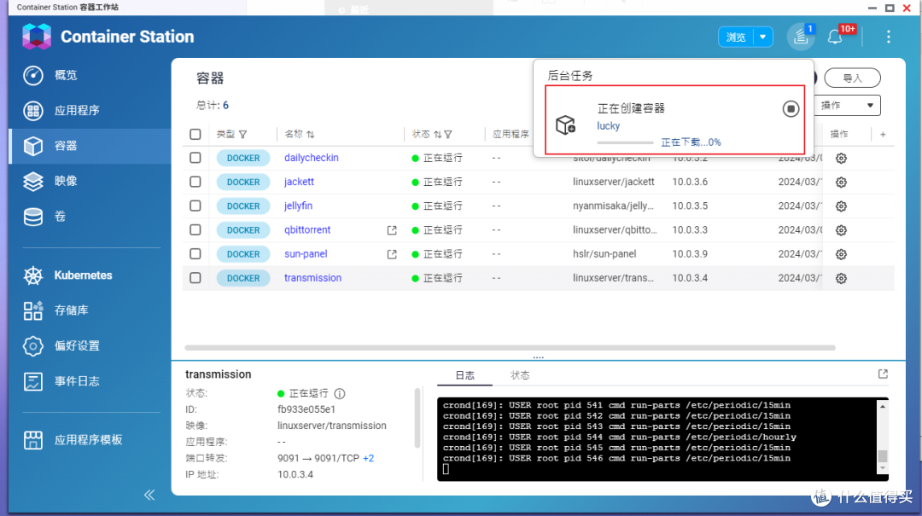This screenshot has height=516, width=922.
Task: Toggle the select-all containers checkbox
Action: pyautogui.click(x=195, y=134)
